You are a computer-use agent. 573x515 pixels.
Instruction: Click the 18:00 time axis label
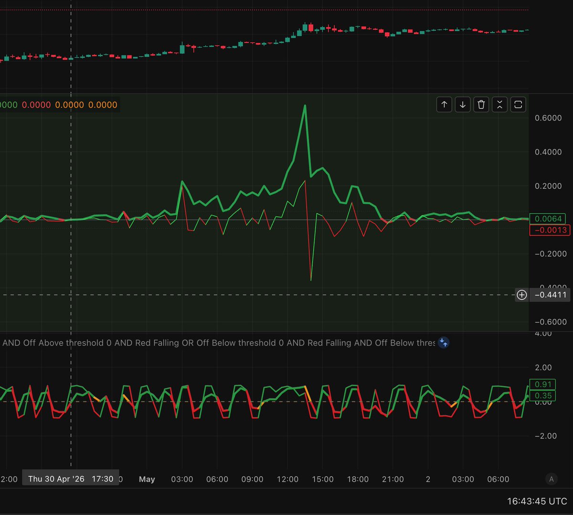pos(358,479)
